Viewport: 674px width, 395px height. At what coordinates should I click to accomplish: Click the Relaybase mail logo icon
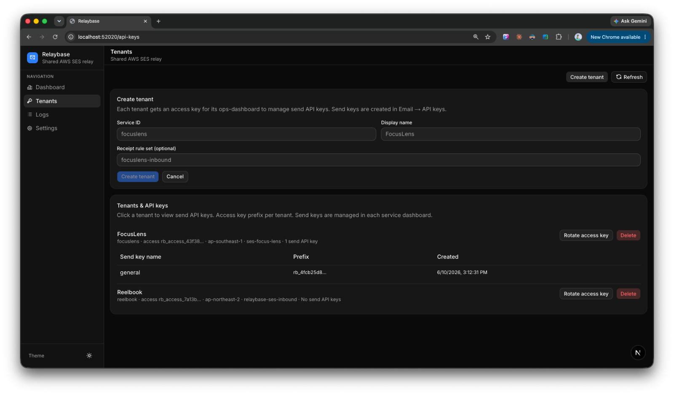(x=32, y=58)
